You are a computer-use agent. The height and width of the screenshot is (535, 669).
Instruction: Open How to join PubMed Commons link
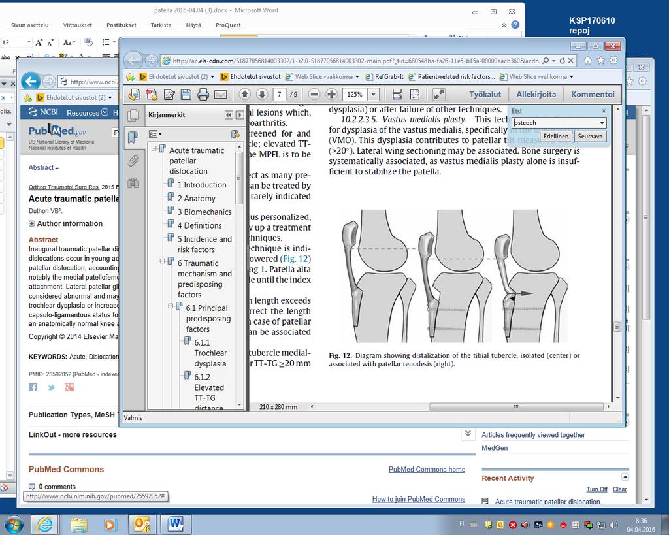pos(419,499)
